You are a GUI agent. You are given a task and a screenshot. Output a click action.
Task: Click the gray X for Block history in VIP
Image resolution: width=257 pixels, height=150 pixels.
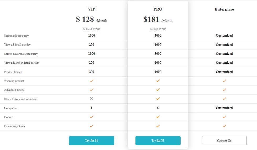[x=91, y=99]
